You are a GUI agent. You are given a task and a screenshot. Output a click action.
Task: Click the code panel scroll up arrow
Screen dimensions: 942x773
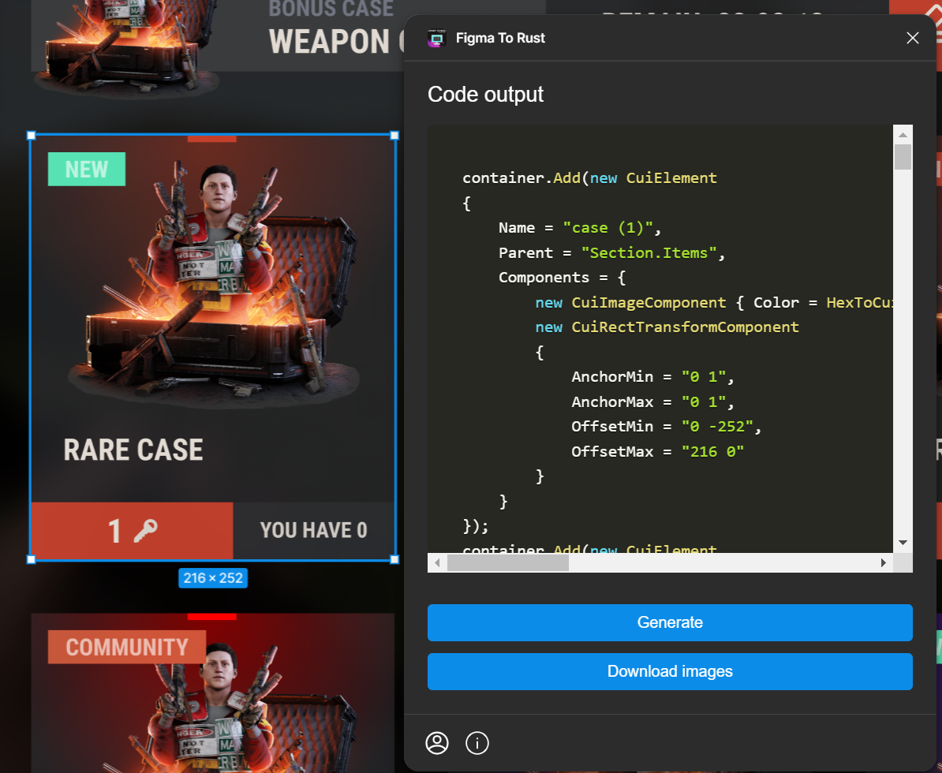[903, 134]
